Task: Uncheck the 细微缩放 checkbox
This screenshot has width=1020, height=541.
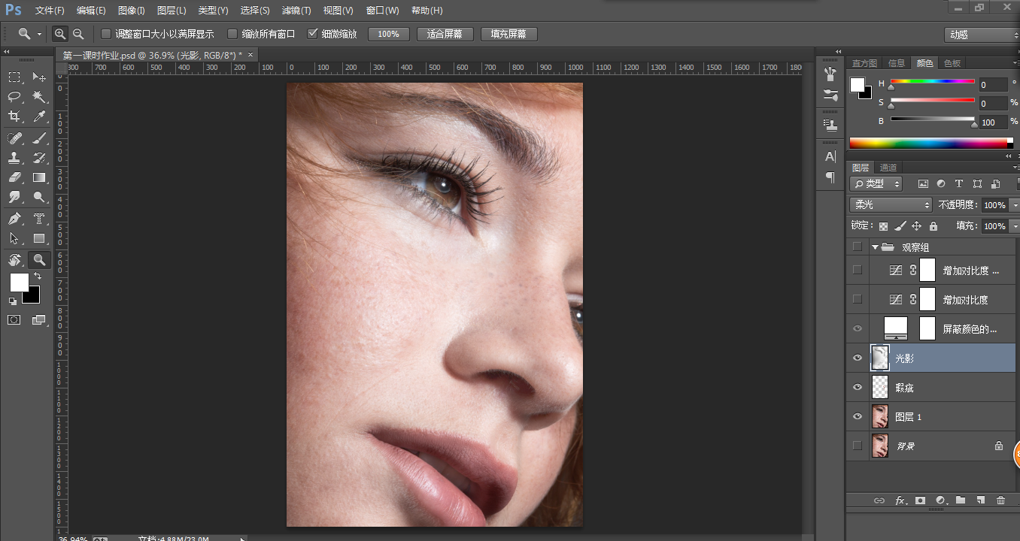Action: click(313, 34)
